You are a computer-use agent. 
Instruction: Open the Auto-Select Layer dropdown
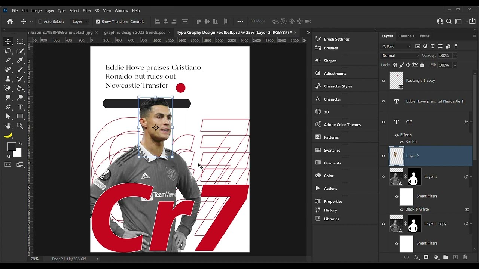(80, 22)
